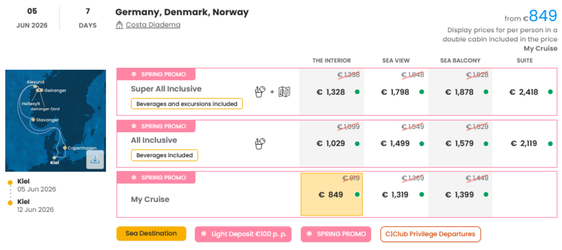Download the itinerary map image
The image size is (562, 250).
pyautogui.click(x=95, y=160)
